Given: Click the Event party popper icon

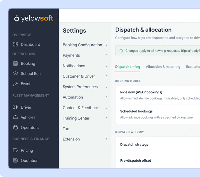Looking at the screenshot, I should point(16,83).
